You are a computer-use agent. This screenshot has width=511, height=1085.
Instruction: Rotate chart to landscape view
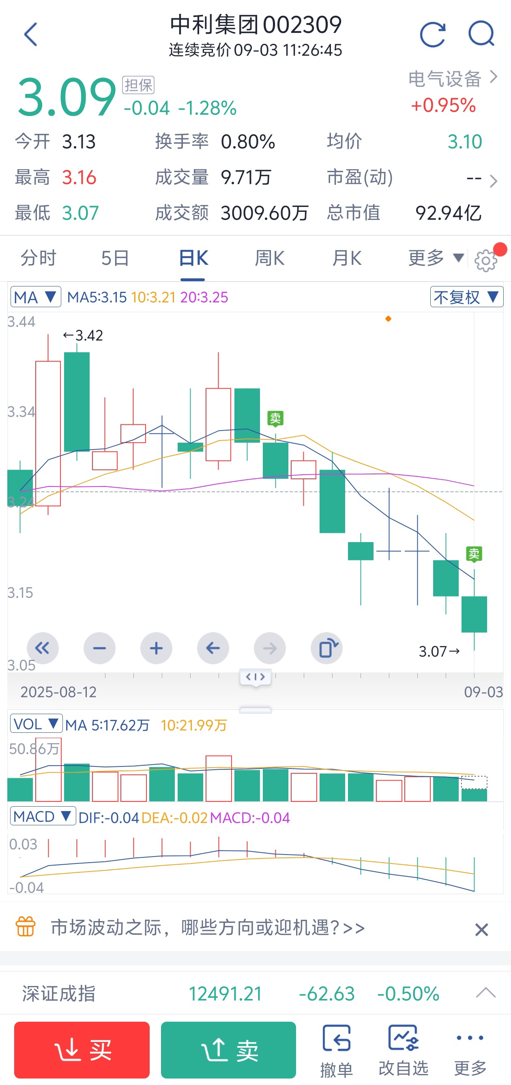click(x=326, y=648)
